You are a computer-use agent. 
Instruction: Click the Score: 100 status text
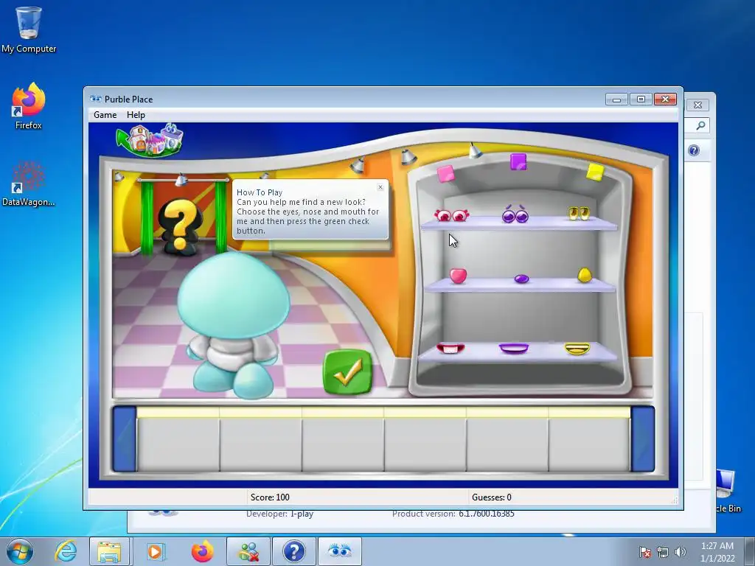click(x=270, y=497)
